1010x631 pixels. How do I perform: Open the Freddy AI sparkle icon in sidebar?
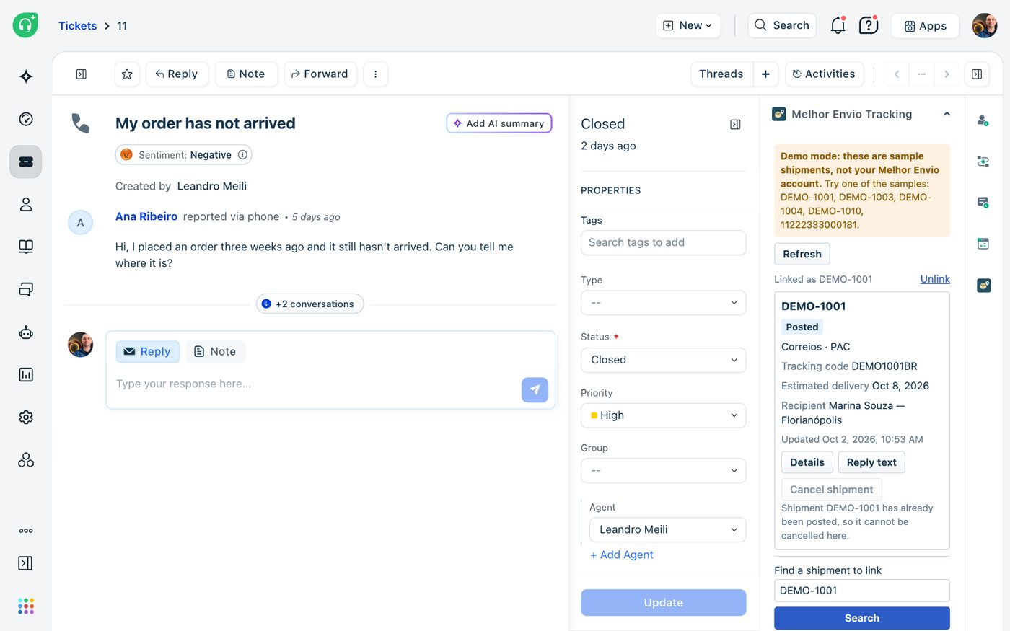click(x=26, y=76)
